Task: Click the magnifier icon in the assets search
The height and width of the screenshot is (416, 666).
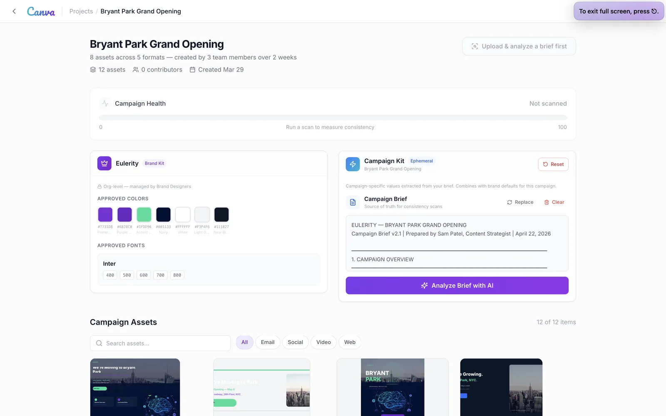Action: click(x=99, y=343)
